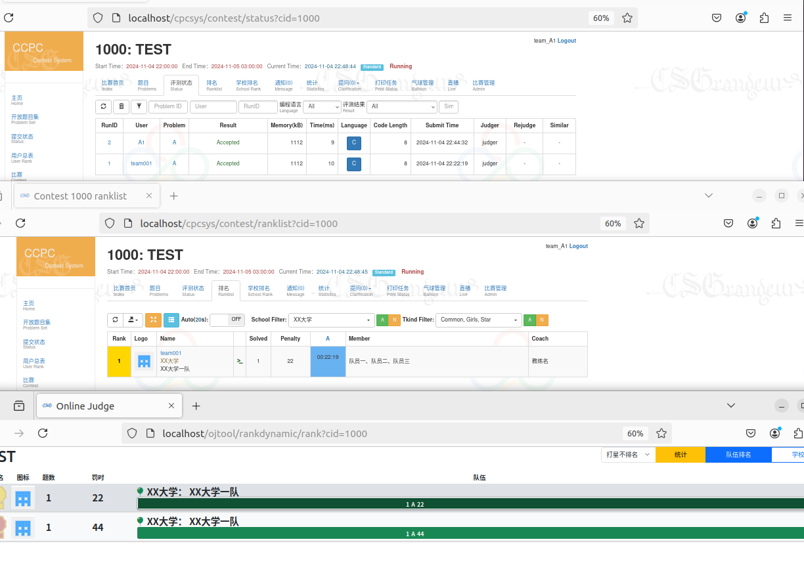Open Tkind Filter Common, Girls, Star dropdown
The width and height of the screenshot is (804, 569).
click(479, 320)
